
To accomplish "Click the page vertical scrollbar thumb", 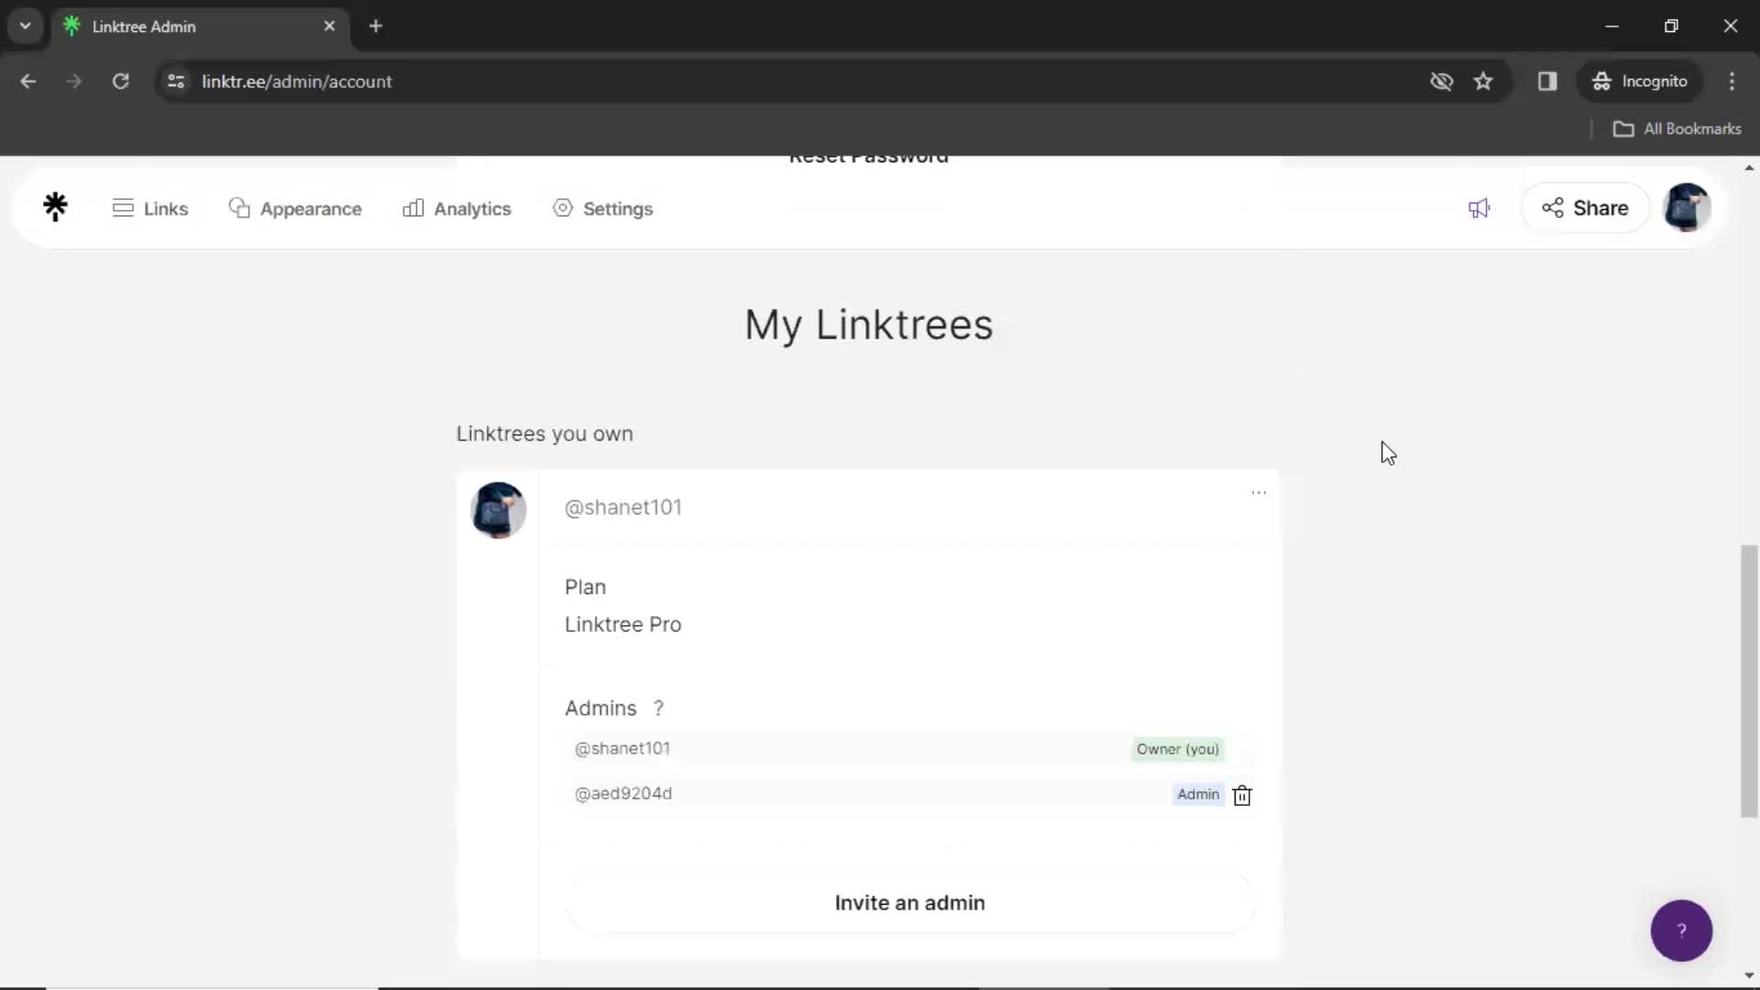I will pos(1749,681).
